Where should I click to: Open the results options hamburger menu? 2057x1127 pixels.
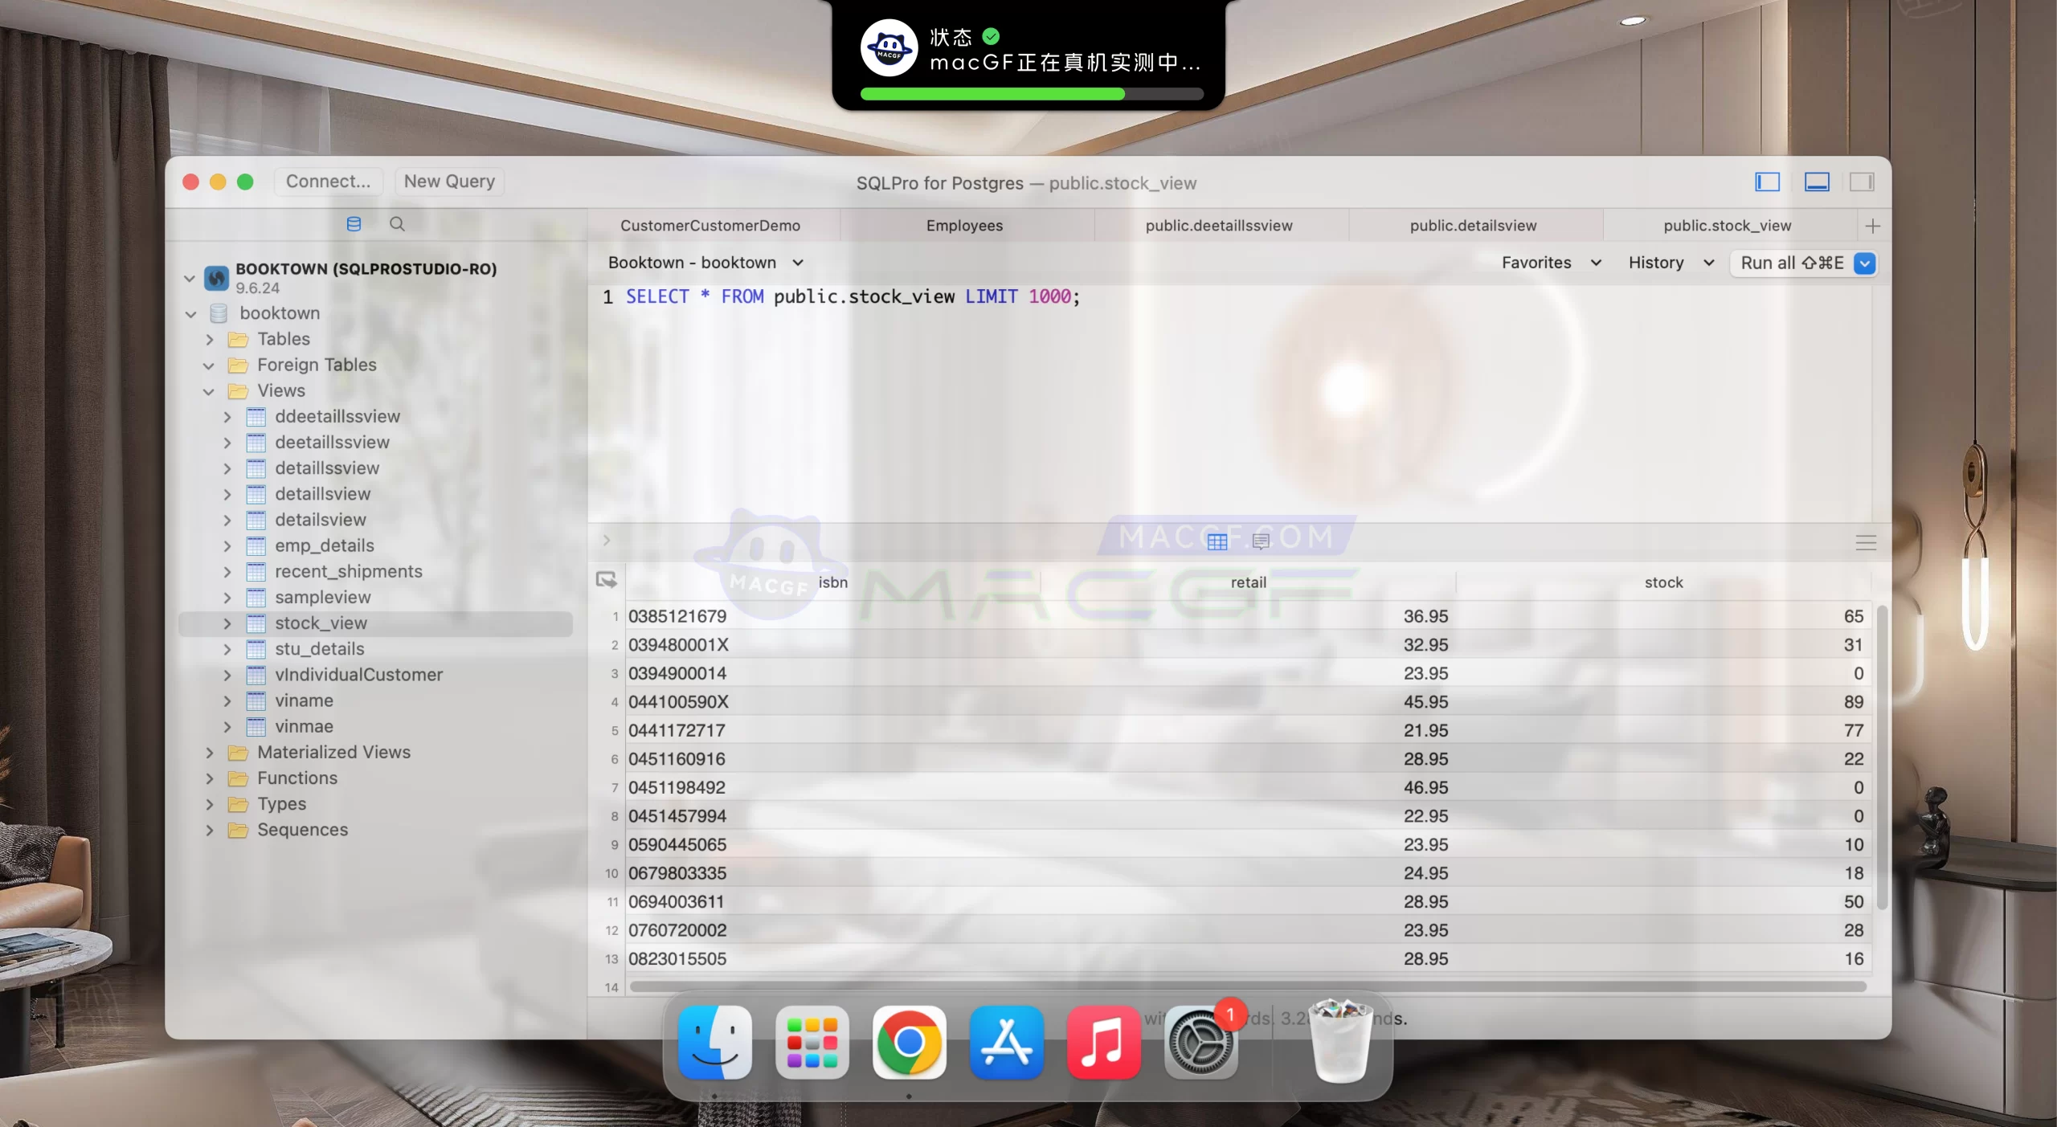coord(1866,542)
